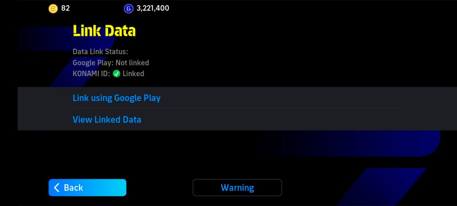Click the Data Link Status label

tap(100, 52)
